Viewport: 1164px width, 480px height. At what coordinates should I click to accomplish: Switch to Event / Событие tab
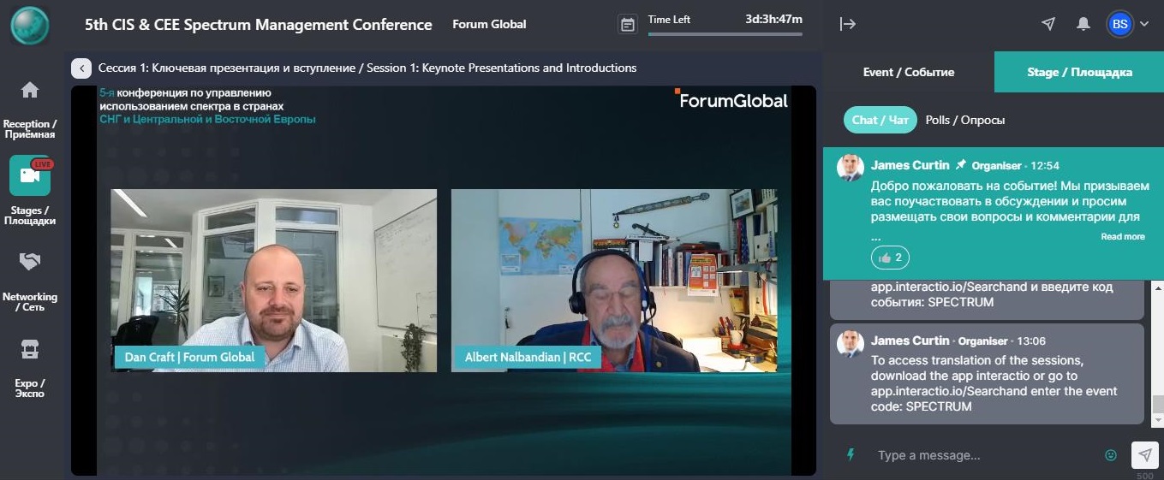(x=909, y=72)
